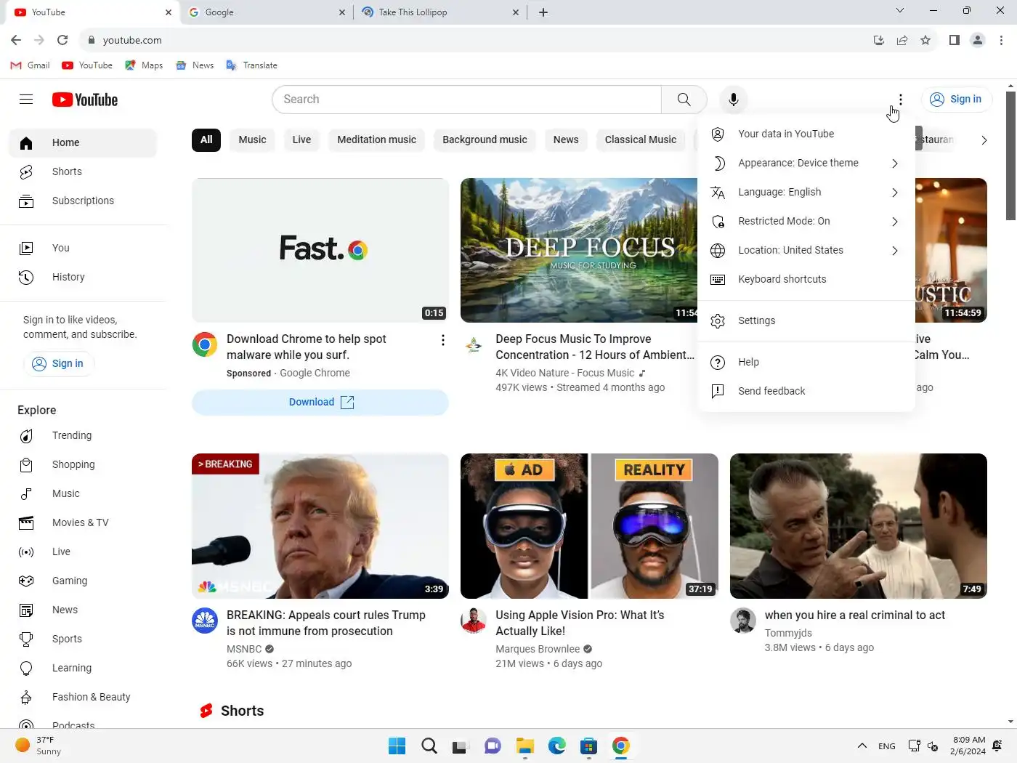Click the Share this page icon

[902, 40]
